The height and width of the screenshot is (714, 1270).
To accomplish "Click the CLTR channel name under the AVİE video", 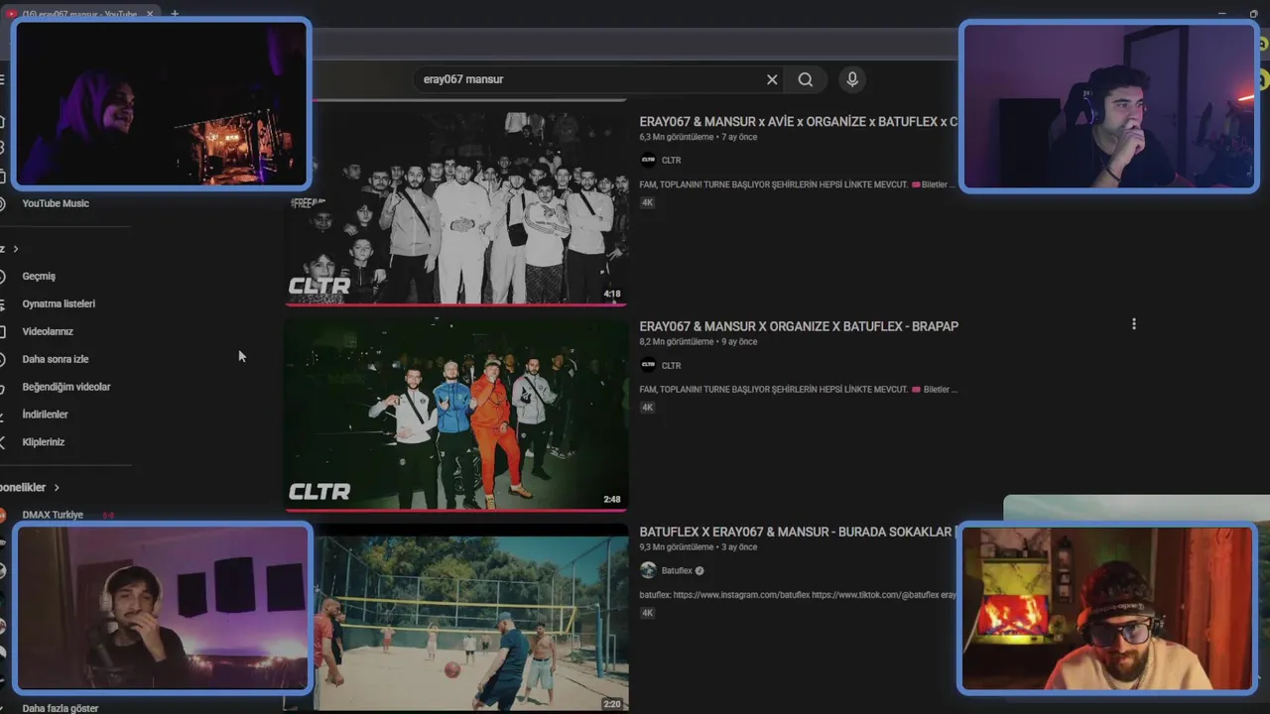I will click(x=671, y=161).
